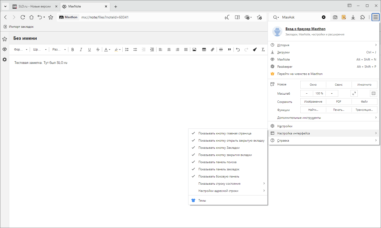Screen dimensions: 381x228
Task: Uncheck Показывать панель закладок
Action: (219, 169)
